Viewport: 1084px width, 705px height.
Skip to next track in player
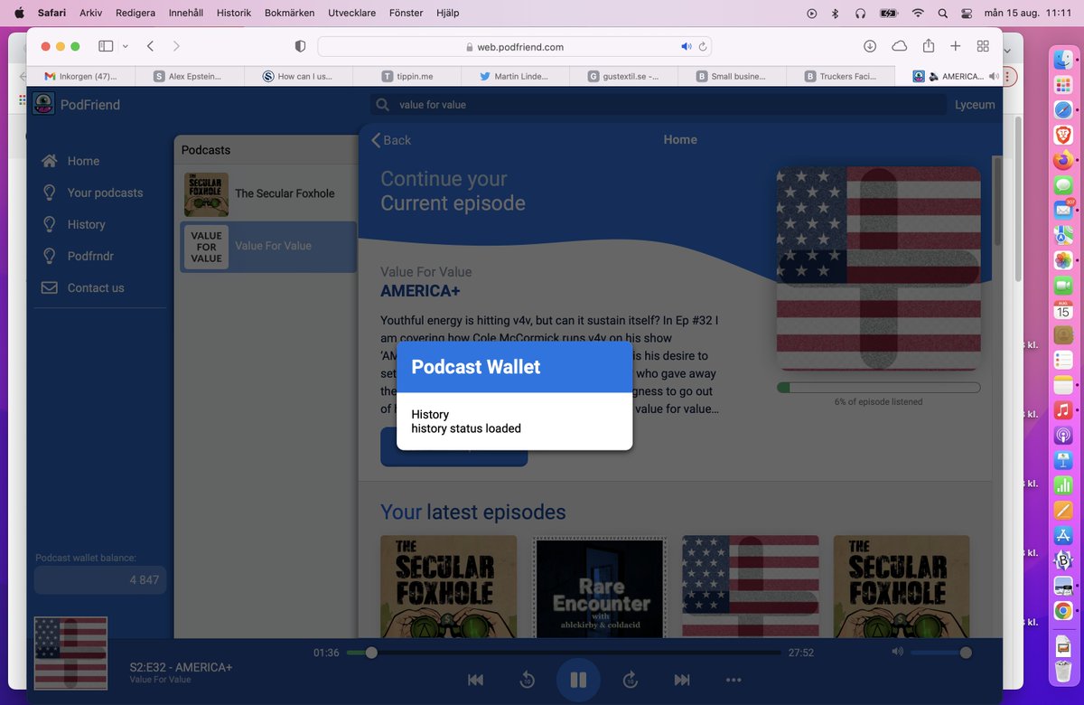click(x=682, y=680)
